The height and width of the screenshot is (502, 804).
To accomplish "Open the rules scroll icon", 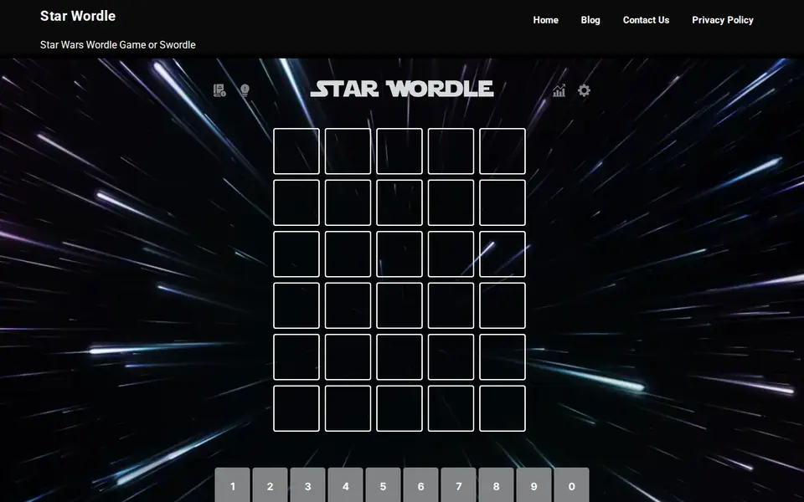I will pos(219,90).
